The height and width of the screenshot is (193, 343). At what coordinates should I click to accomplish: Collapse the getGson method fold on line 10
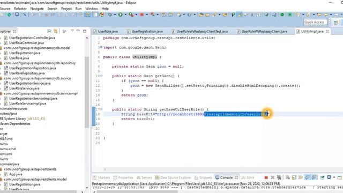click(101, 76)
